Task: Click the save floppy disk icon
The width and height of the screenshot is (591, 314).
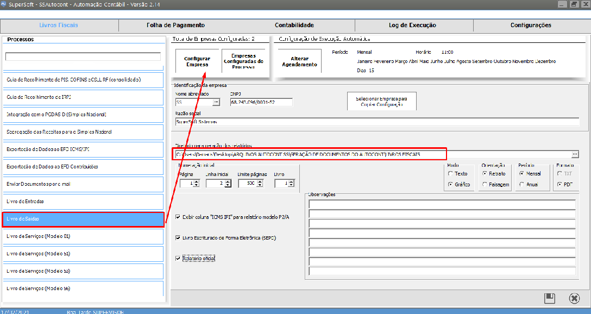Action: (x=550, y=298)
